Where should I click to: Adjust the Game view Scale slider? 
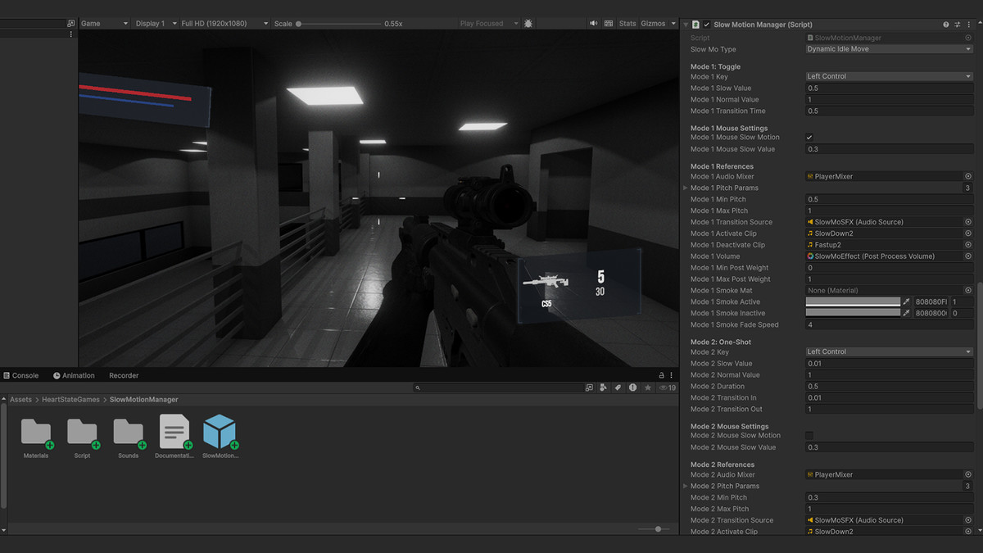coord(337,24)
